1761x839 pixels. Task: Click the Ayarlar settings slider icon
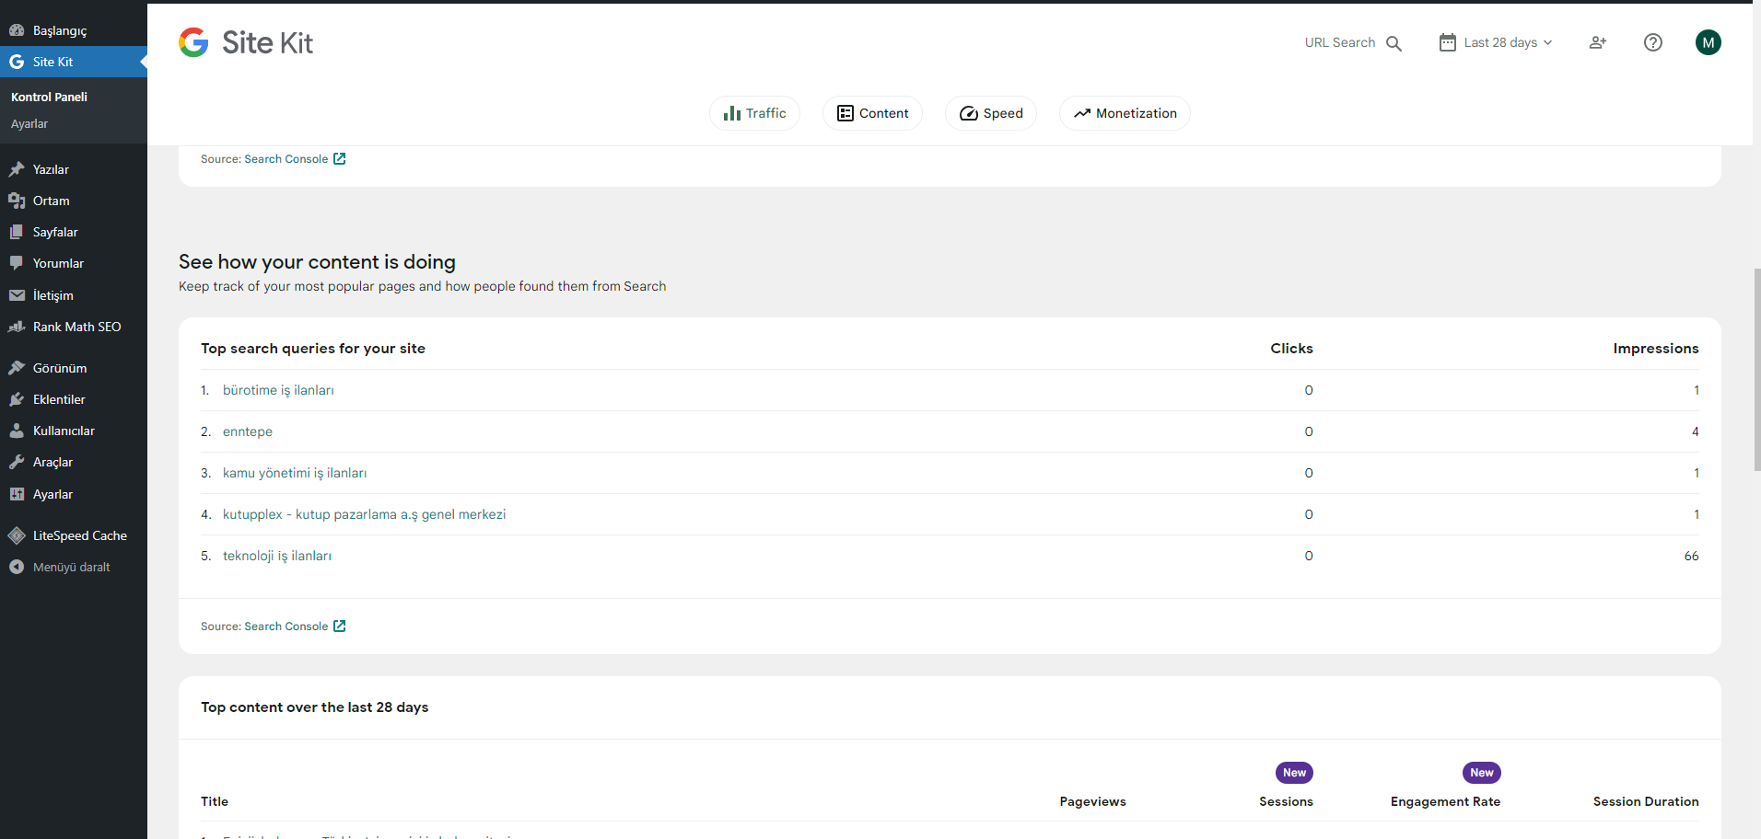[x=17, y=494]
